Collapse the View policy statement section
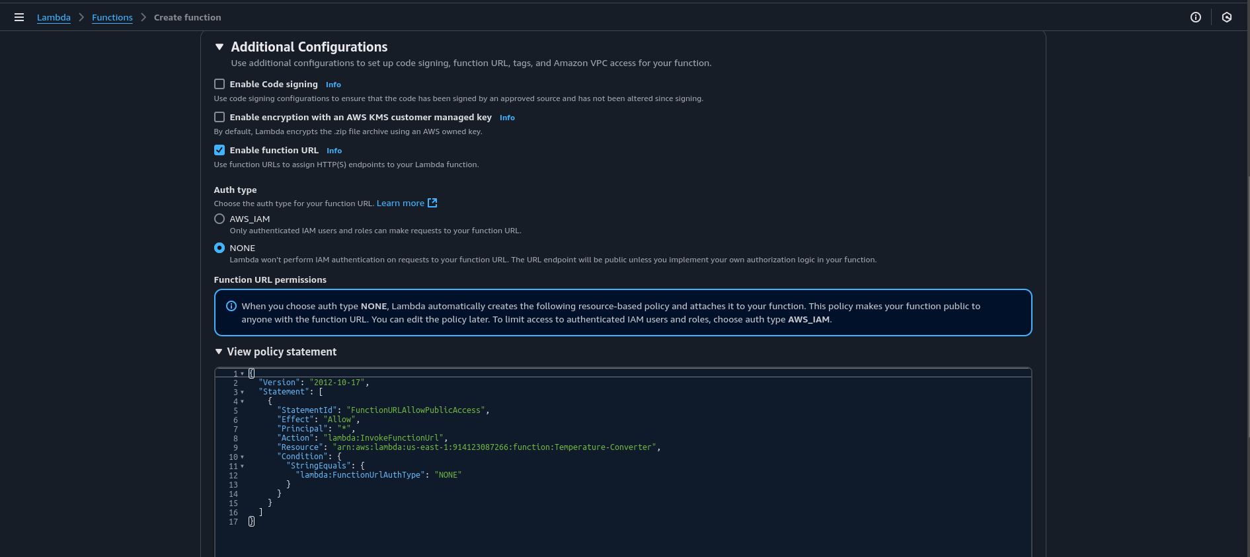The width and height of the screenshot is (1250, 557). 219,352
